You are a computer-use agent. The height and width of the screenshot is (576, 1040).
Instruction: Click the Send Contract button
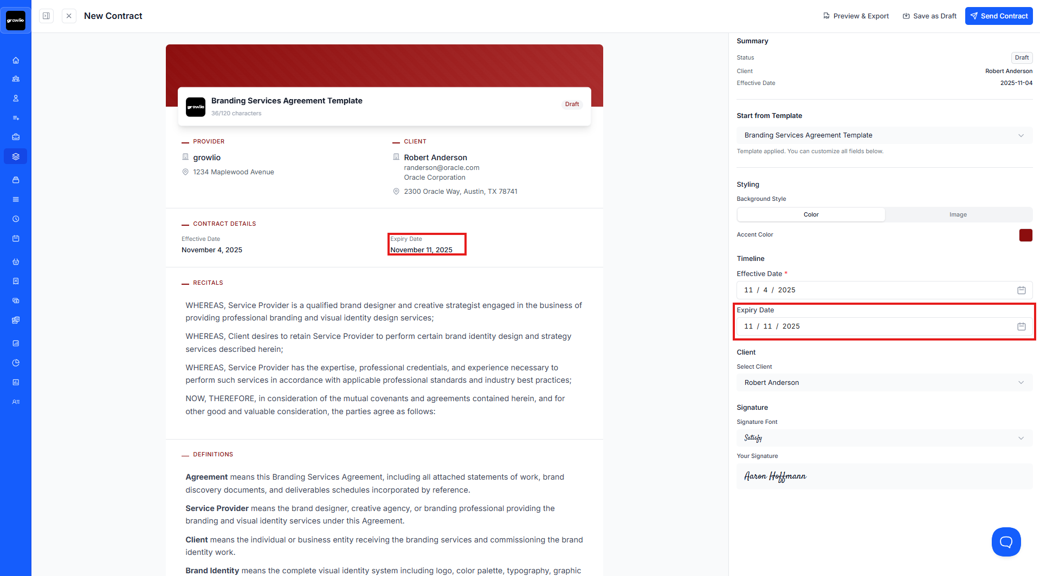(x=999, y=16)
